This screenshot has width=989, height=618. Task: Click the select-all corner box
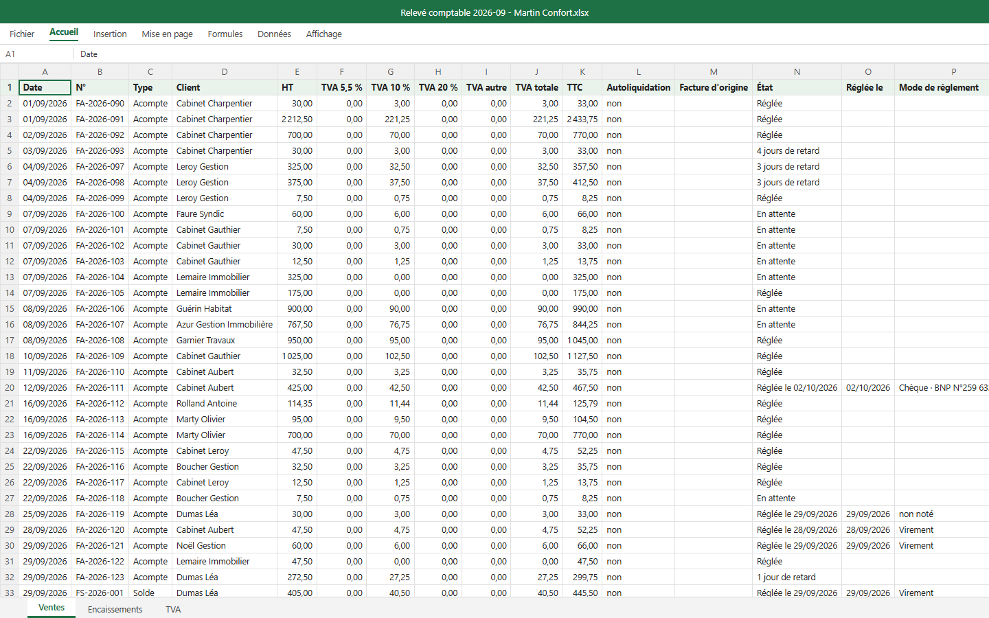tap(10, 71)
